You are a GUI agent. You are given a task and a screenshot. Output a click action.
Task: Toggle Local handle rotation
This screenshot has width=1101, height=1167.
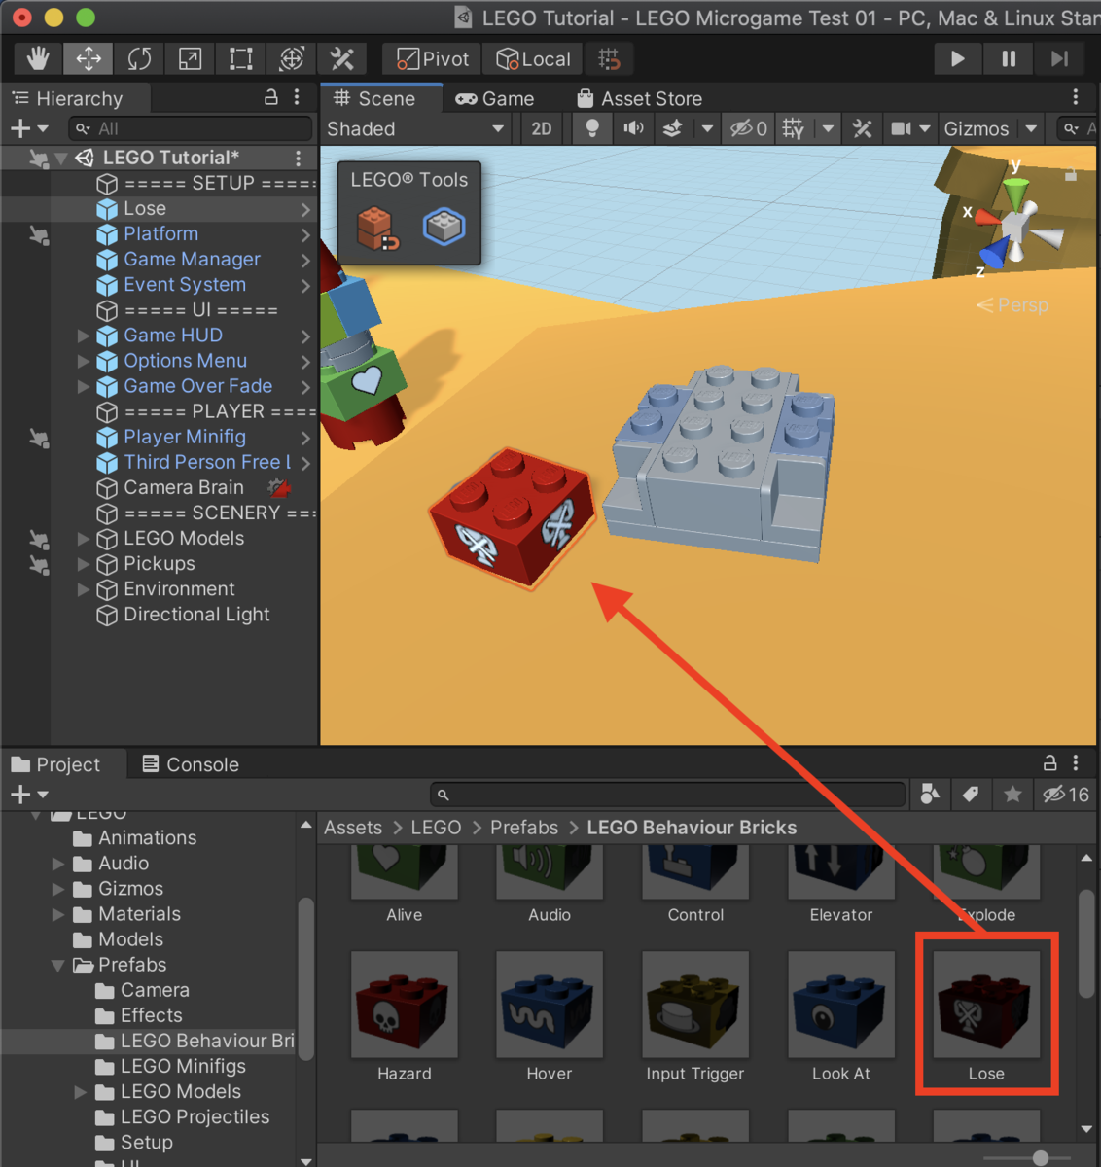533,59
